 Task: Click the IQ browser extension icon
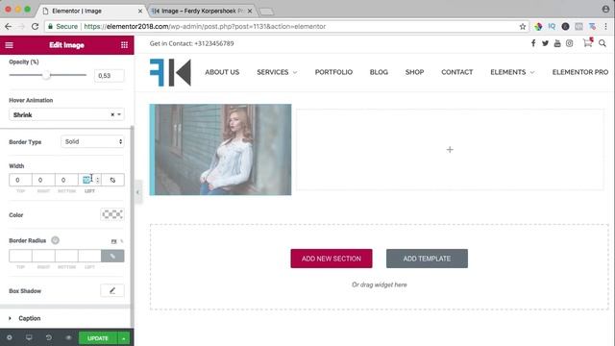click(x=552, y=26)
